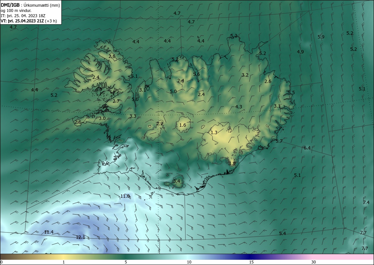Image resolution: width=374 pixels, height=265 pixels.
Task: Click the 3.3 value in west Iceland
Action: (x=133, y=116)
